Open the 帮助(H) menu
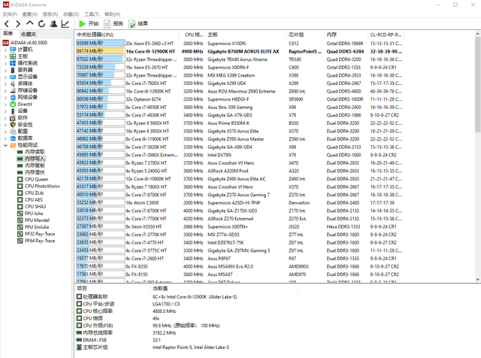Screen dimensions: 481x358 click(x=112, y=14)
